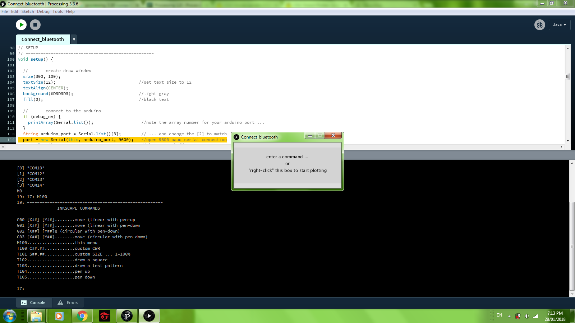The width and height of the screenshot is (575, 323).
Task: Open File Explorer from the taskbar
Action: pos(36,316)
